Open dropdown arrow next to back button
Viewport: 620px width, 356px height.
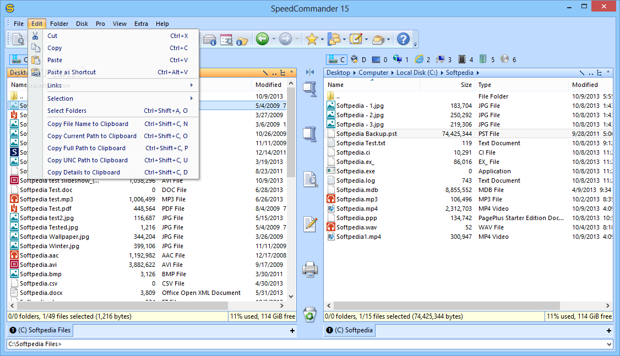(x=273, y=40)
